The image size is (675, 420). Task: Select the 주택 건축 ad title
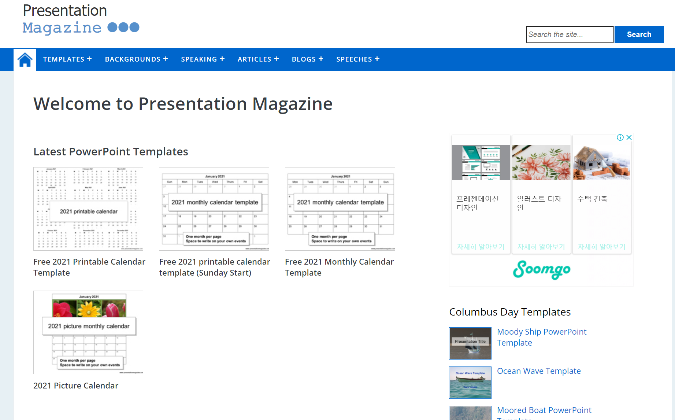point(592,199)
